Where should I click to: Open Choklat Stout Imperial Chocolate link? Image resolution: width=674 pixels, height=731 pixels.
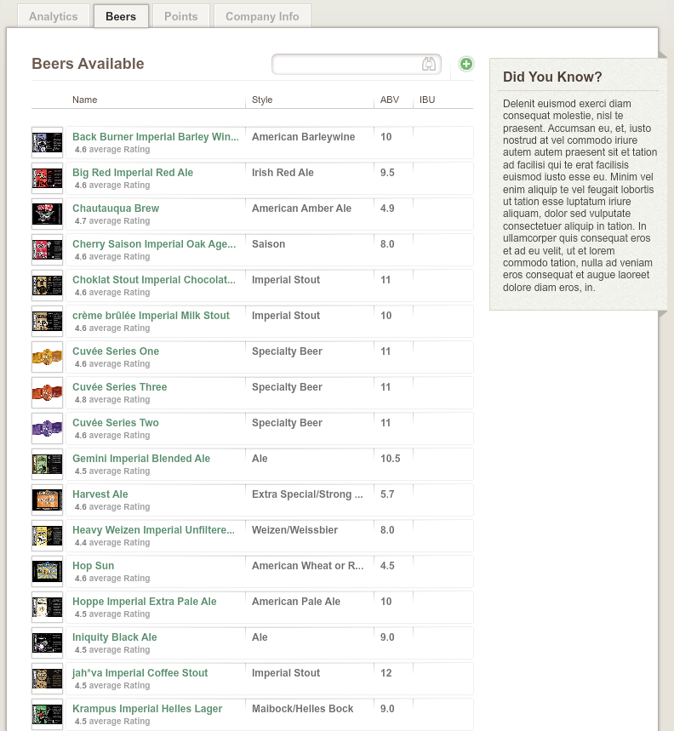pyautogui.click(x=154, y=280)
